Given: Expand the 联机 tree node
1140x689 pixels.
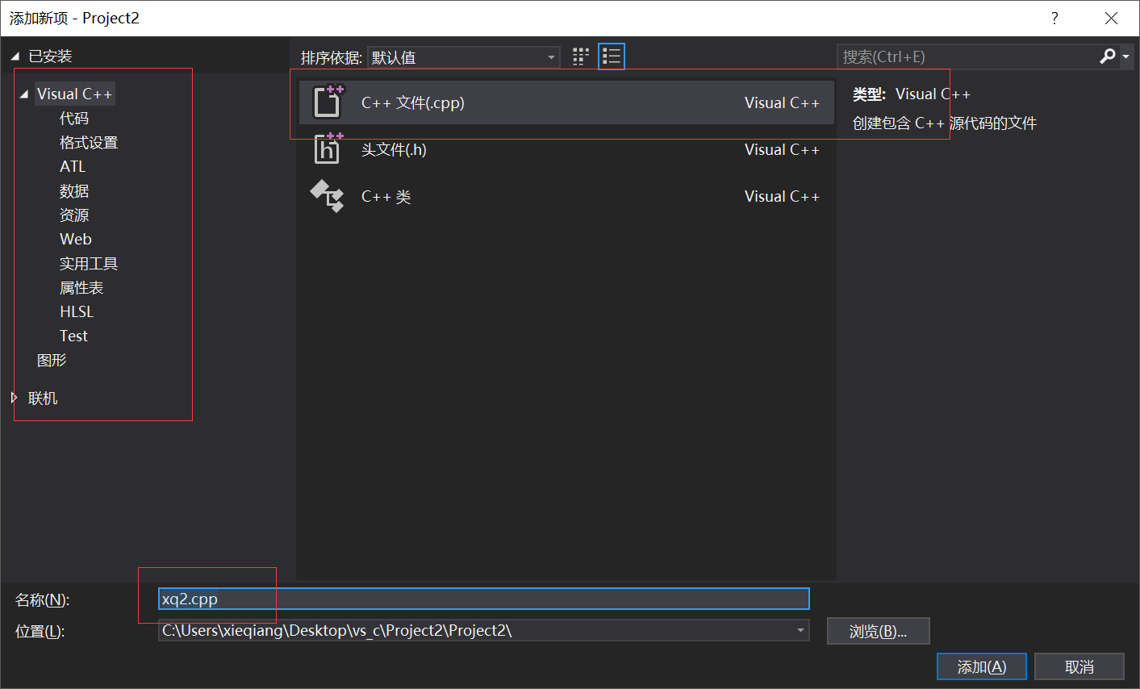Looking at the screenshot, I should pos(13,397).
